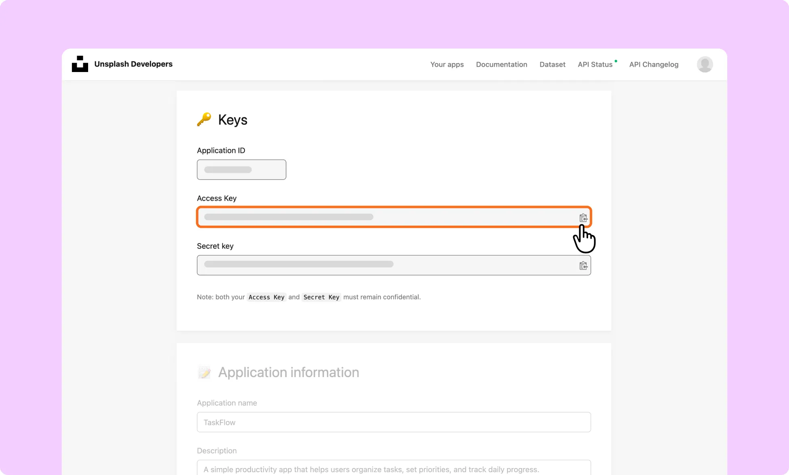Click the memo emoji beside Application information

pyautogui.click(x=204, y=372)
